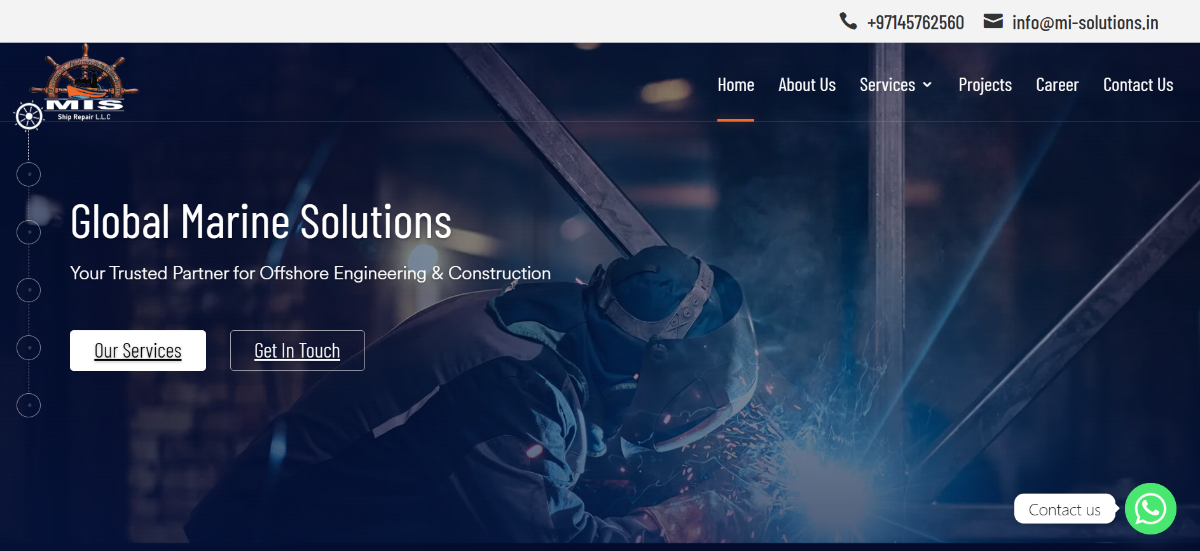This screenshot has width=1200, height=551.
Task: Jump to the last circle dot in side navigation
Action: pyautogui.click(x=29, y=405)
